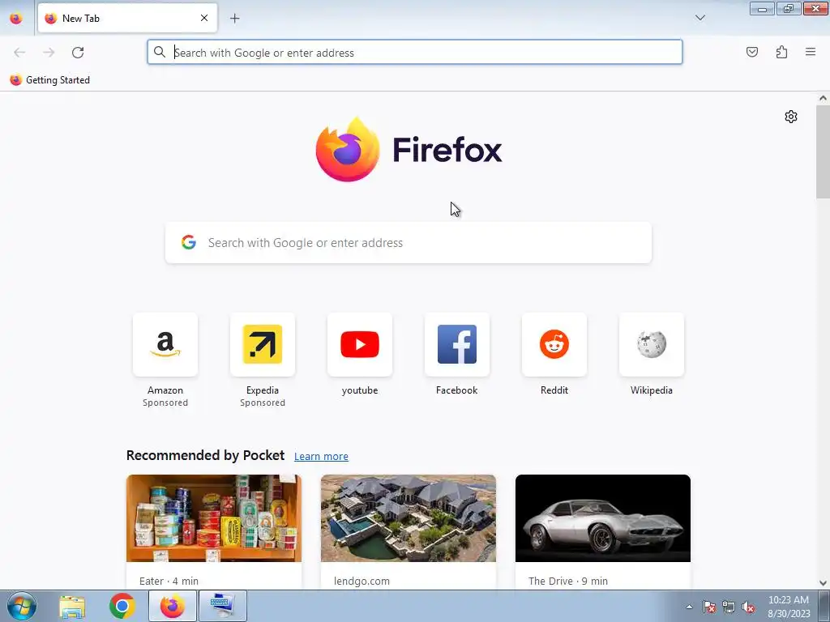
Task: Click the vertical scrollbar thumb
Action: 823,151
